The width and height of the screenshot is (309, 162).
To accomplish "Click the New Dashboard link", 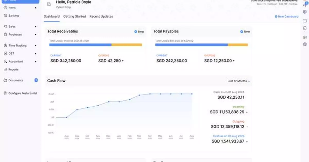I will 287,16.
